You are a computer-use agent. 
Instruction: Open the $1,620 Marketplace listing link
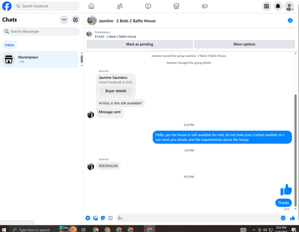pyautogui.click(x=115, y=36)
